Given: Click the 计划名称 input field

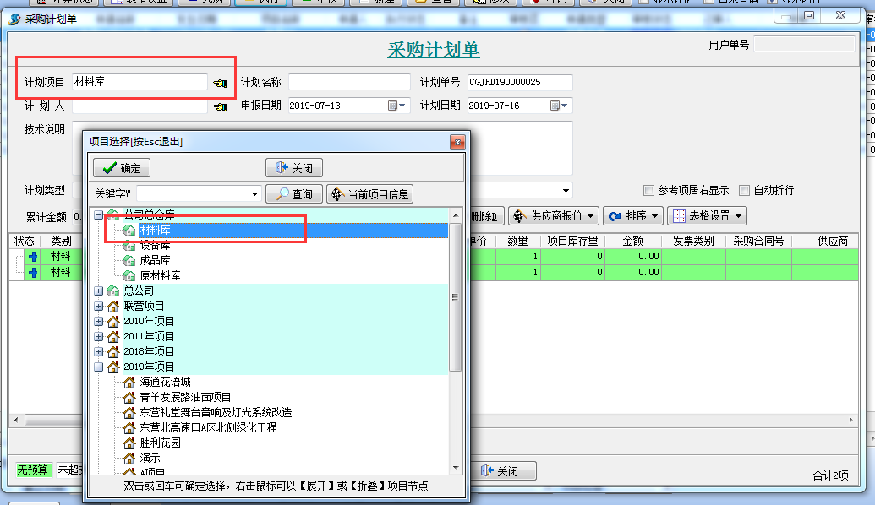Looking at the screenshot, I should pos(348,83).
